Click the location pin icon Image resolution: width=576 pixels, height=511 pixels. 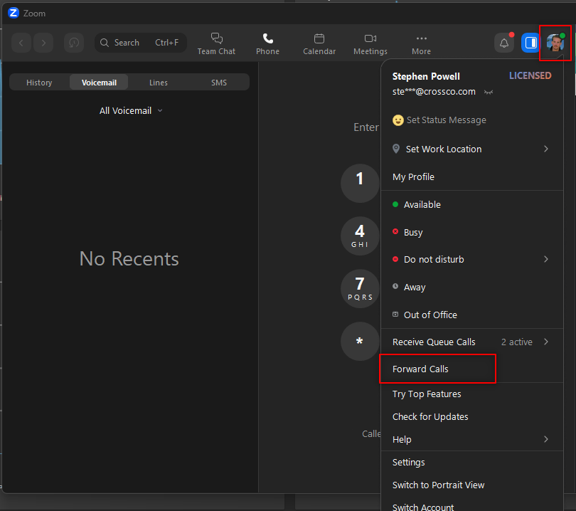point(396,149)
